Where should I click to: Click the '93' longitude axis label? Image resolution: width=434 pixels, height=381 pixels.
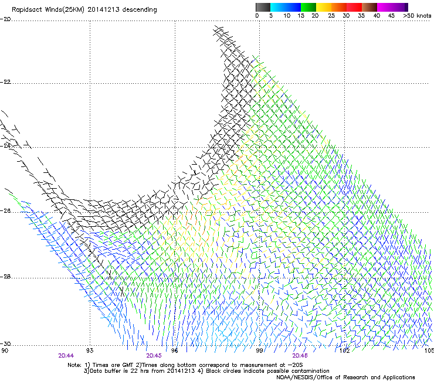[90, 351]
